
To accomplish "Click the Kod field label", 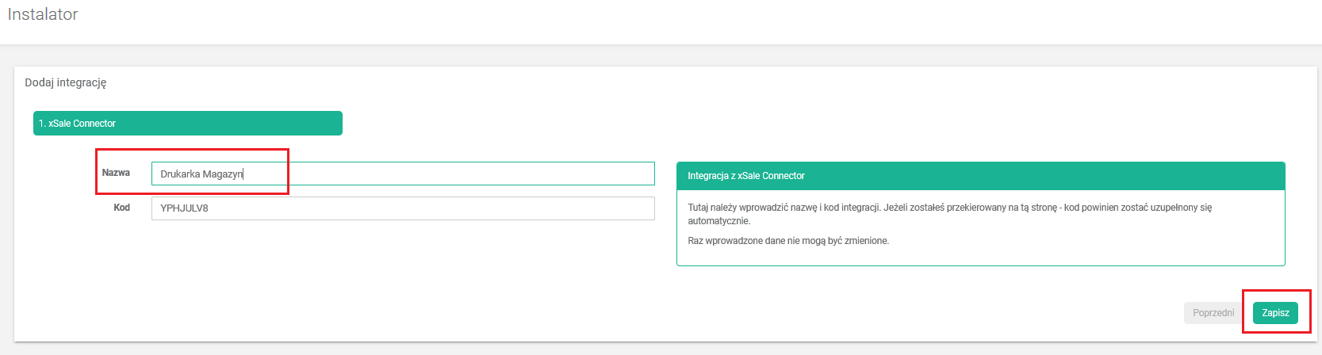I will tap(121, 208).
